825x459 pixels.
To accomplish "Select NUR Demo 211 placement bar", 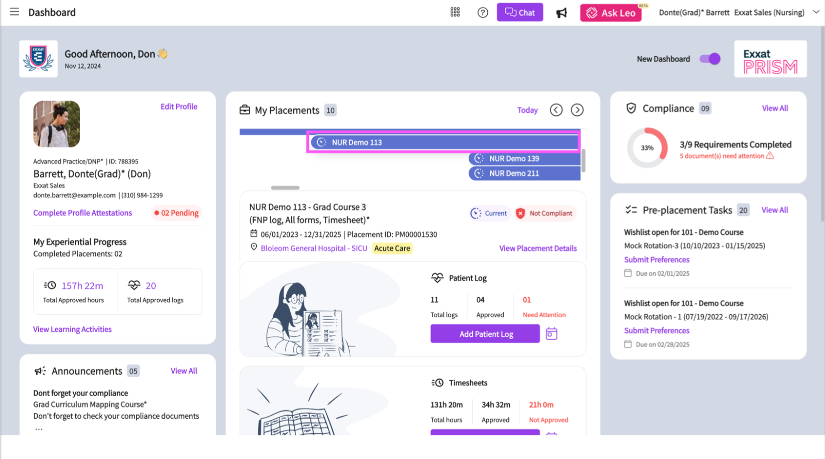I will (x=524, y=174).
